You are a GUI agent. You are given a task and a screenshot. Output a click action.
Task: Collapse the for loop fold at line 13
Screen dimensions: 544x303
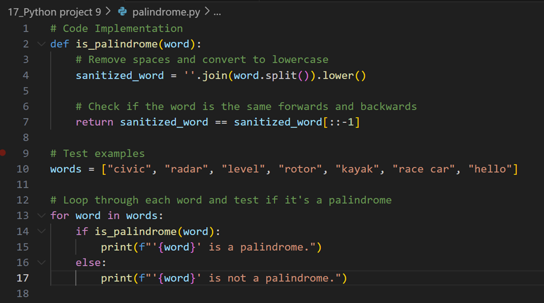[41, 215]
